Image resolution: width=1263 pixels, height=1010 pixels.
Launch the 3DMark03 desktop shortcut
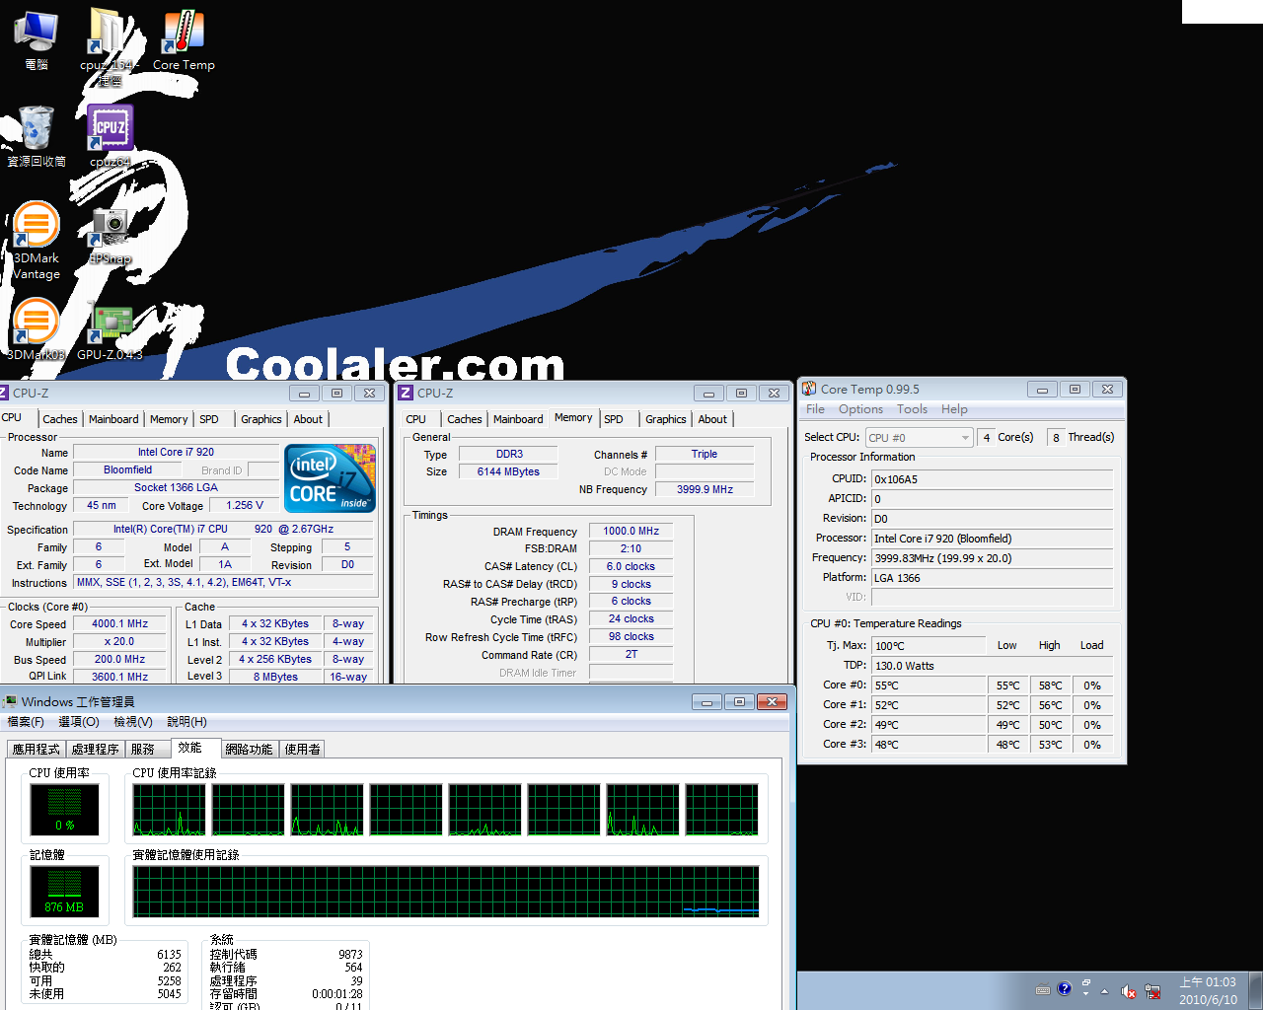[x=37, y=328]
